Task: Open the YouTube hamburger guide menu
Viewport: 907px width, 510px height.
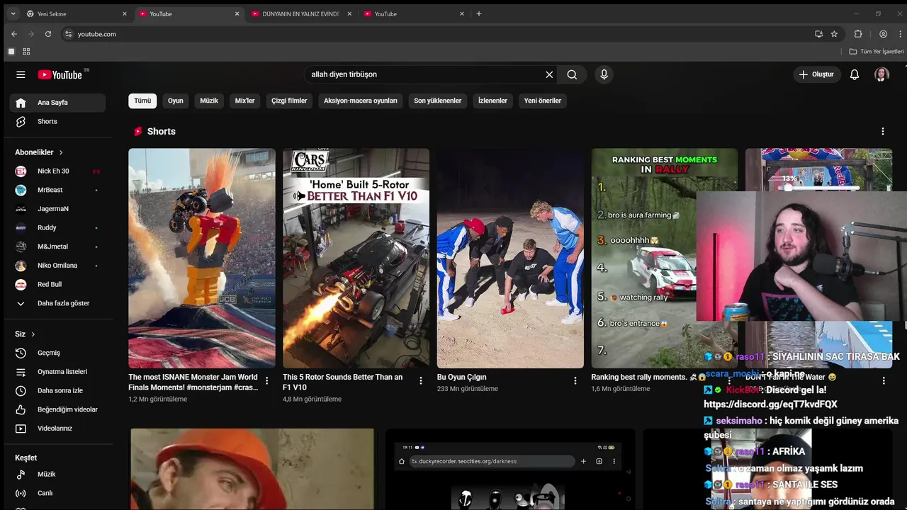Action: point(21,74)
